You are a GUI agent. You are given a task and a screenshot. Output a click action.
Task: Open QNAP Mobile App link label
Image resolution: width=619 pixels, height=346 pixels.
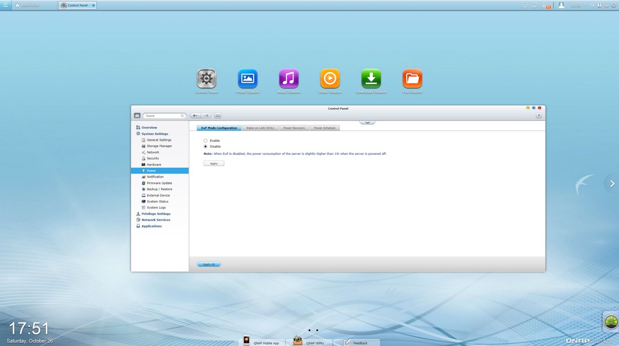pos(266,343)
